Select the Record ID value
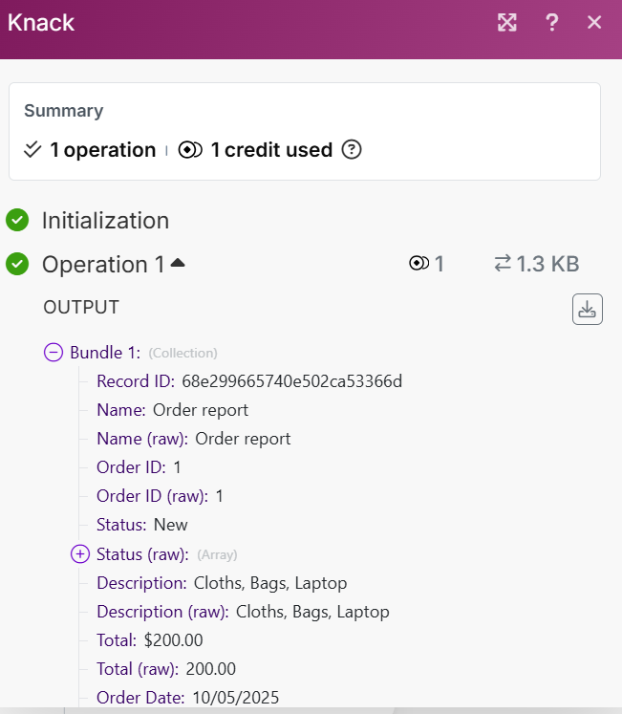Image resolution: width=622 pixels, height=714 pixels. 291,381
